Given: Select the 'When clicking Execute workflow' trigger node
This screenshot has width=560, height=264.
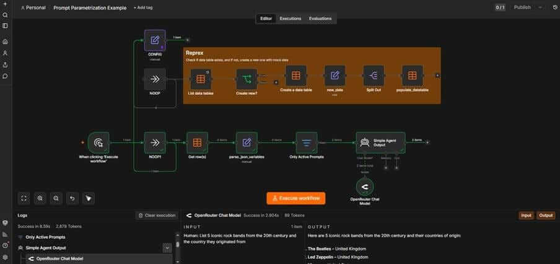Looking at the screenshot, I should pos(98,143).
